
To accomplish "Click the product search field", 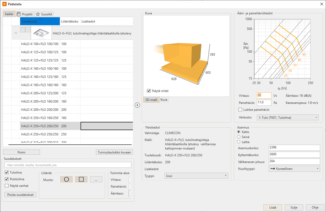I will 68,165.
